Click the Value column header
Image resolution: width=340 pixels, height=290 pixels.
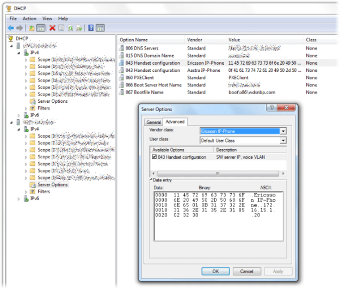tap(265, 40)
